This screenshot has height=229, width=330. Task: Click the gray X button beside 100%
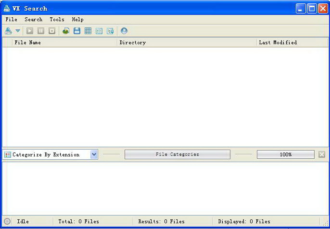pos(322,154)
